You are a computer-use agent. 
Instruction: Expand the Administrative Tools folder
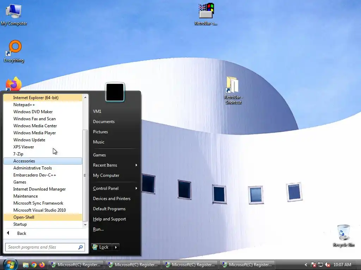click(x=43, y=168)
